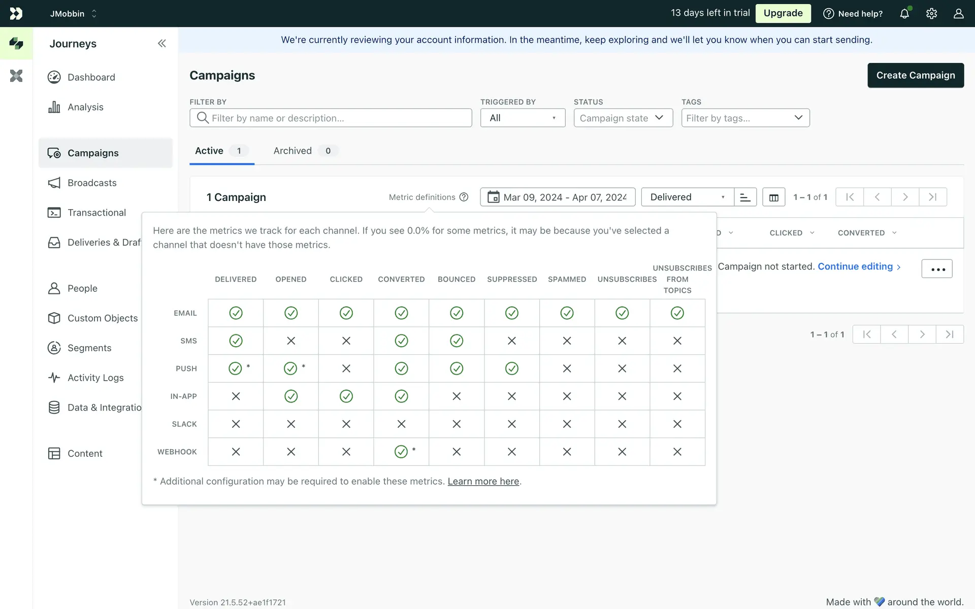Expand the Triggered By All dropdown

523,118
